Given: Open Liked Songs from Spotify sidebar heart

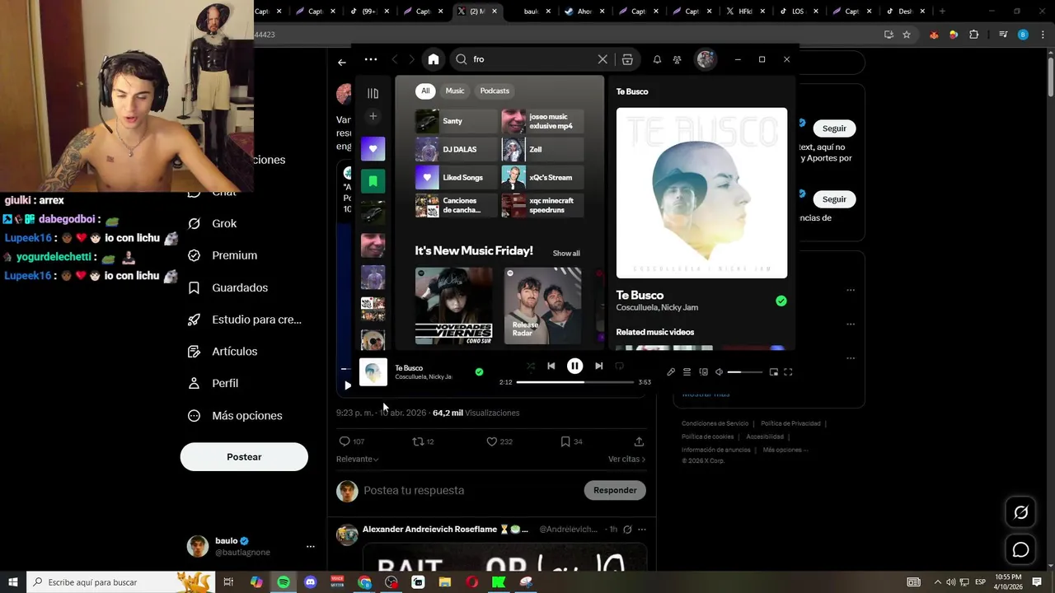Looking at the screenshot, I should 373,149.
